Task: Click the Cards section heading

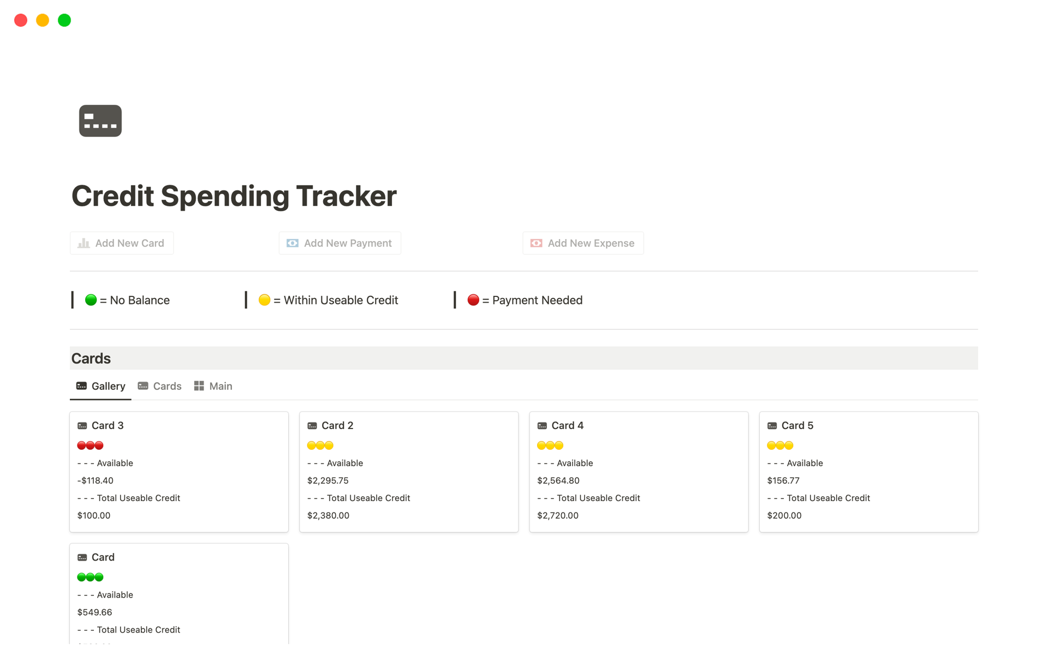Action: click(91, 359)
